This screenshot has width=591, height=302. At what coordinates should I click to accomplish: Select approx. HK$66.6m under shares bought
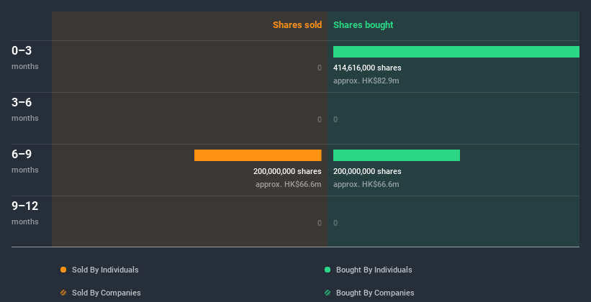[366, 185]
